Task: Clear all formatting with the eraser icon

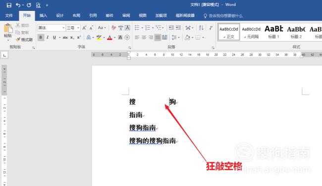Action: tap(113, 28)
